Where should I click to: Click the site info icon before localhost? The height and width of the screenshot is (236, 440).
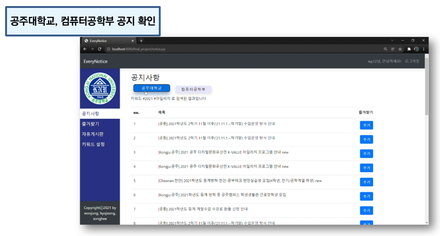pyautogui.click(x=108, y=49)
